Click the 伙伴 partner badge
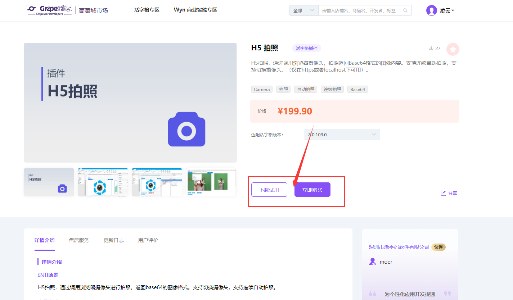513x300 pixels. click(438, 247)
